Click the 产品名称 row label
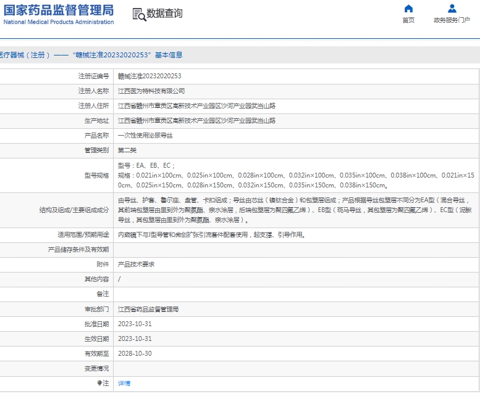Image resolution: width=480 pixels, height=394 pixels. pyautogui.click(x=96, y=135)
